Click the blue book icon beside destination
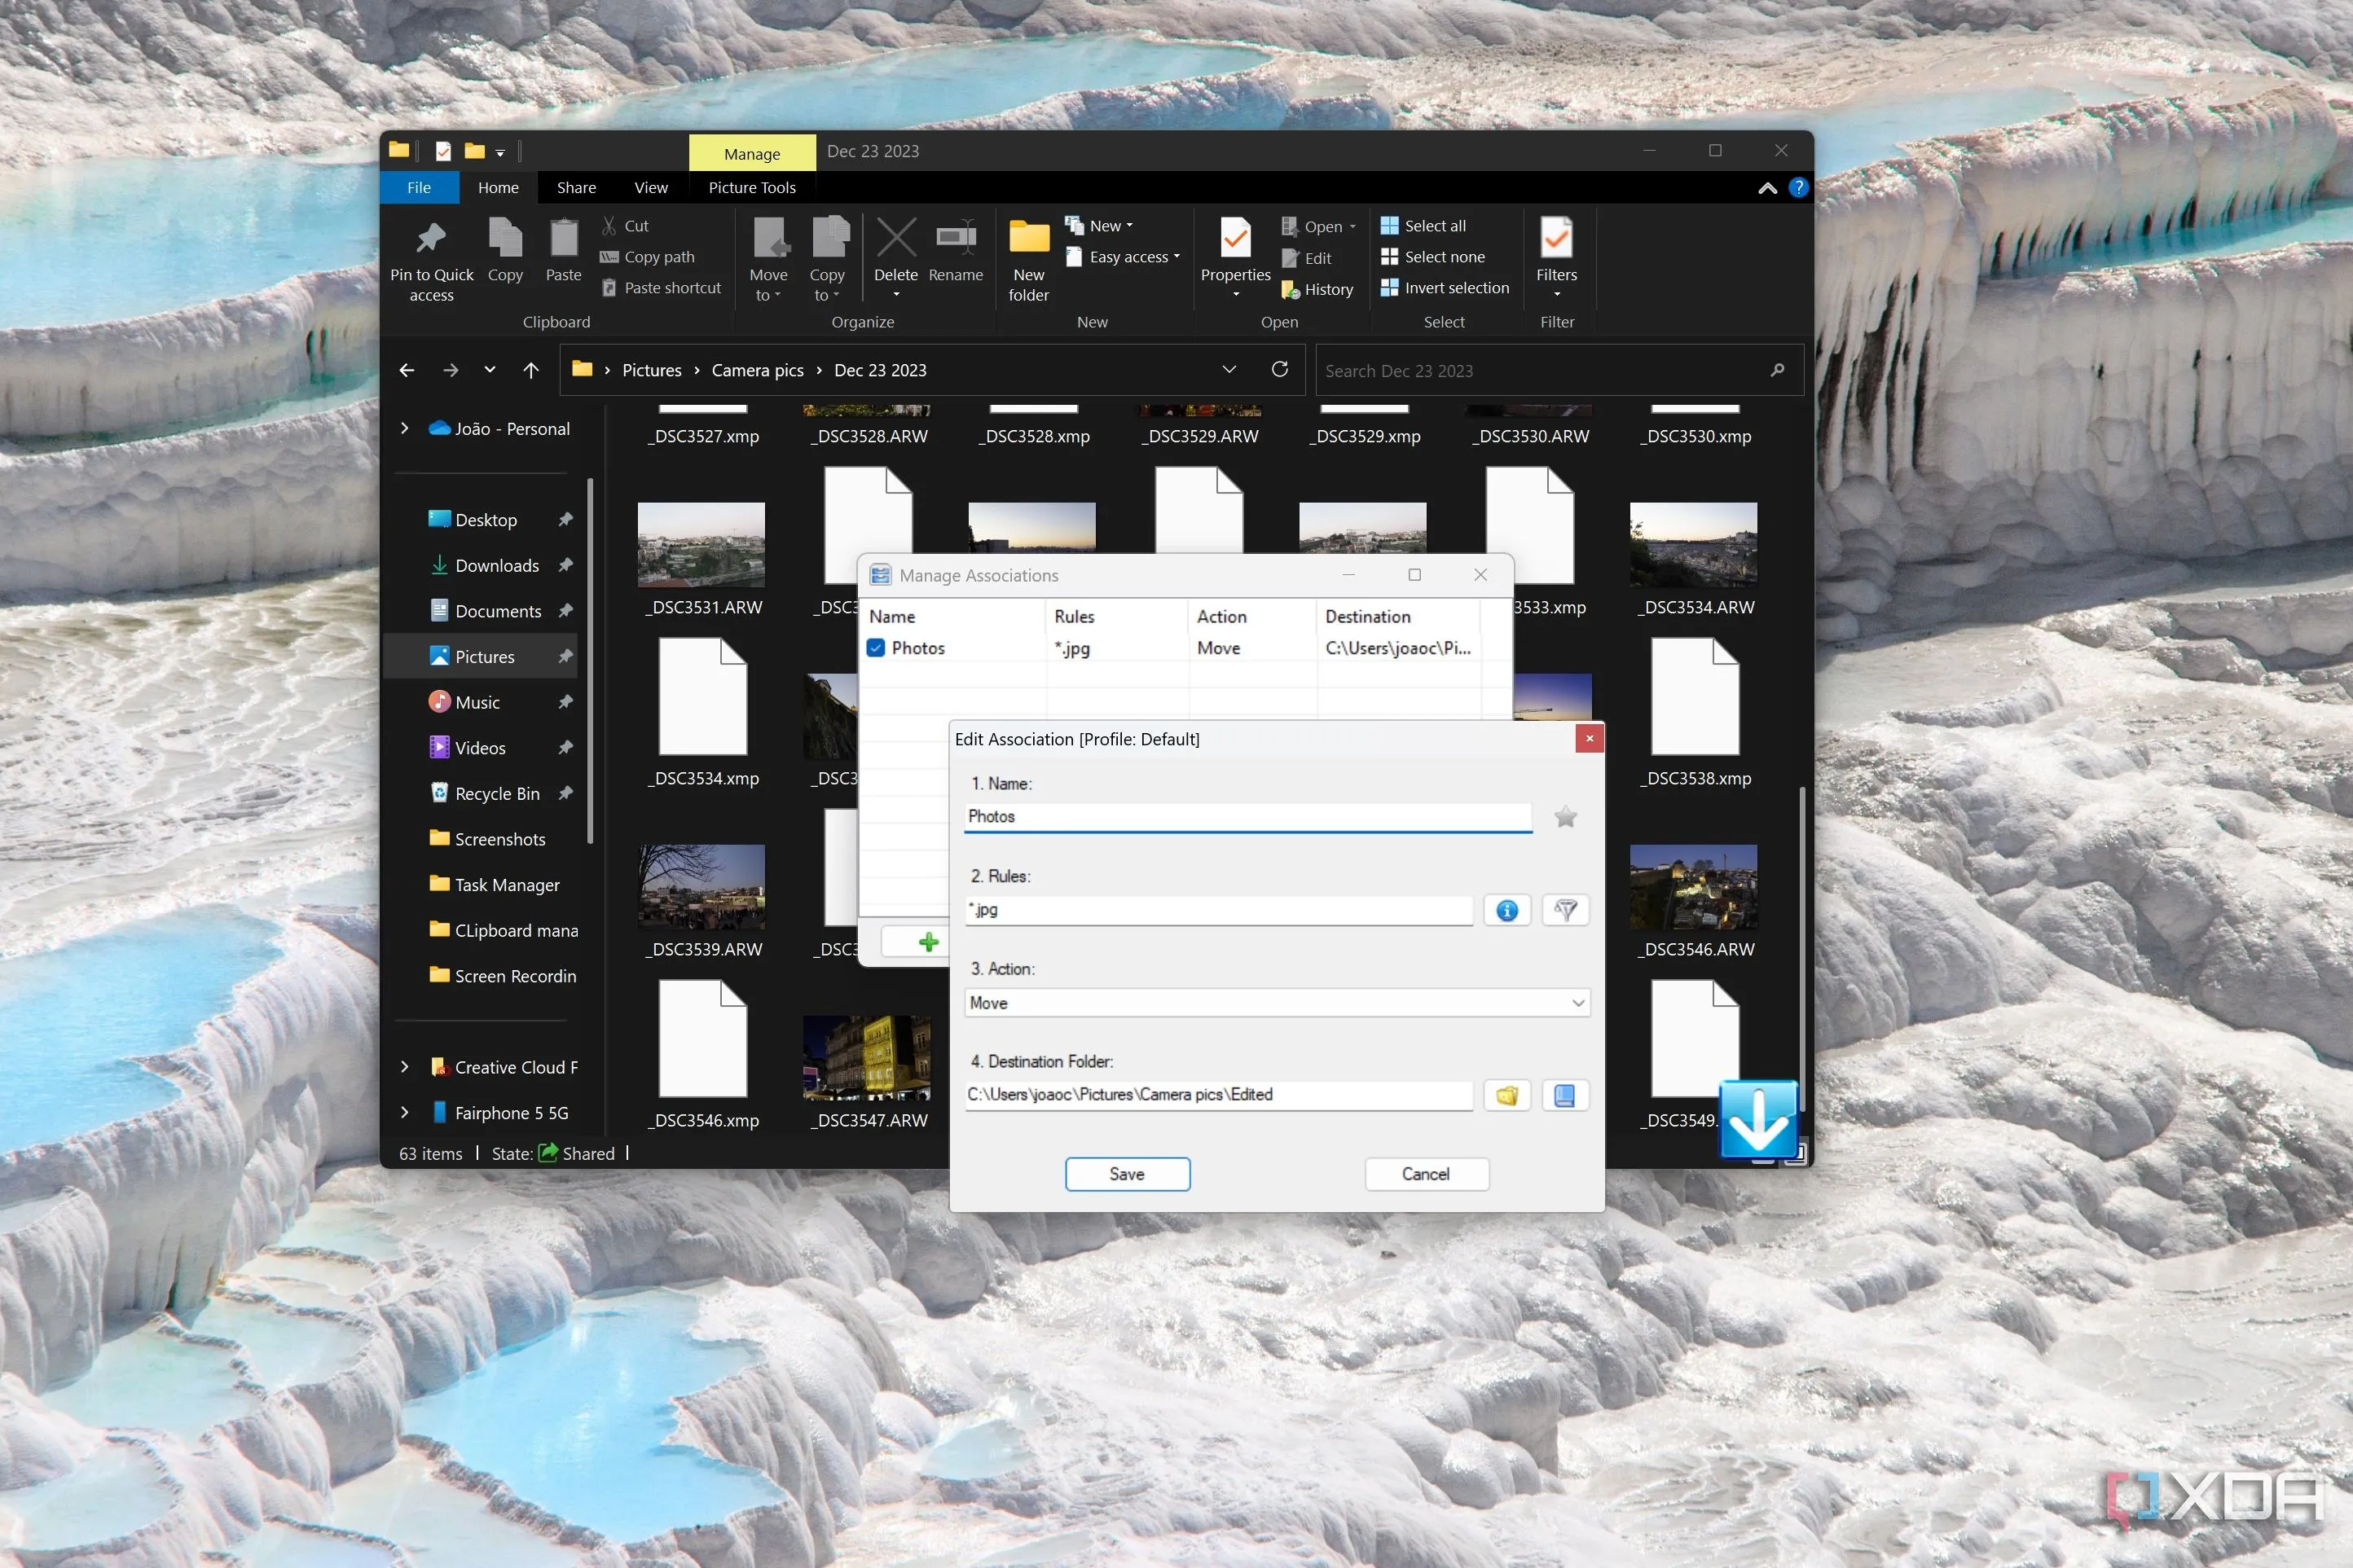The height and width of the screenshot is (1568, 2353). coord(1564,1095)
